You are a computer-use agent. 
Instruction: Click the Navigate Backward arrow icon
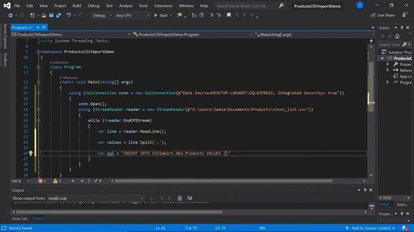[x=10, y=15]
